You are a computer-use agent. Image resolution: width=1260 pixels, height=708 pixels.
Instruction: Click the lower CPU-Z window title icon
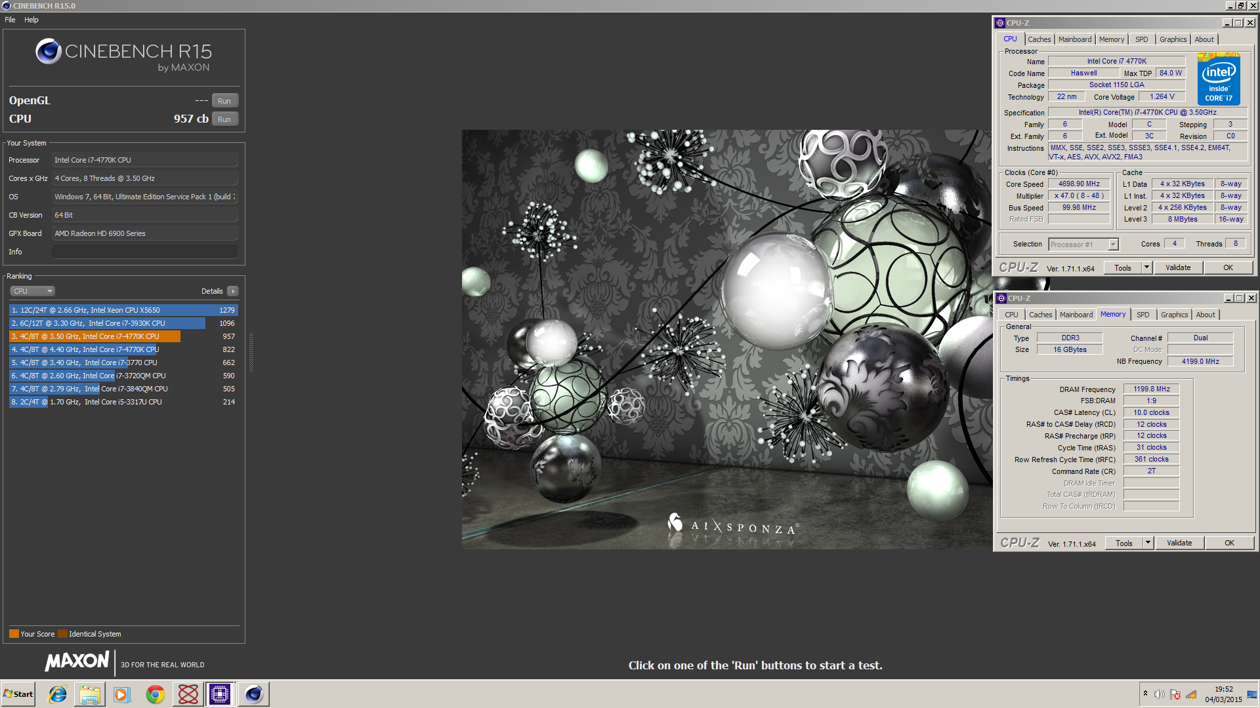click(1001, 298)
